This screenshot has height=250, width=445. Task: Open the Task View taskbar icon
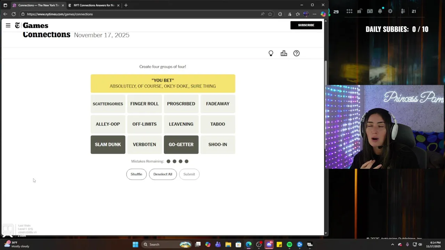198,244
